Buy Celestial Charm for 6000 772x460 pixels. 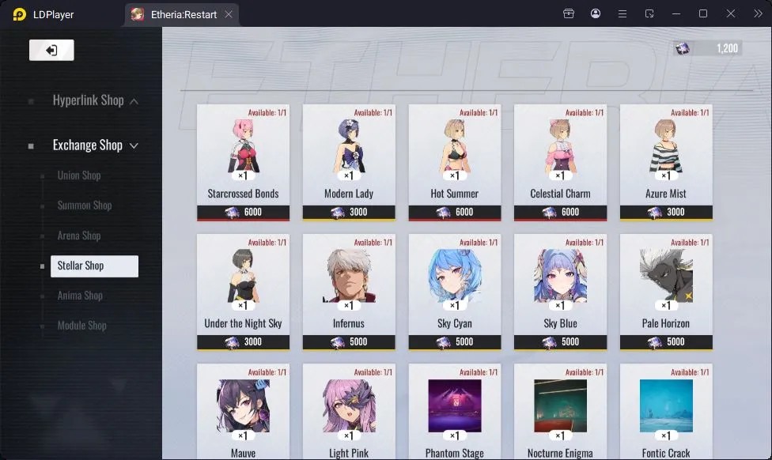[560, 213]
